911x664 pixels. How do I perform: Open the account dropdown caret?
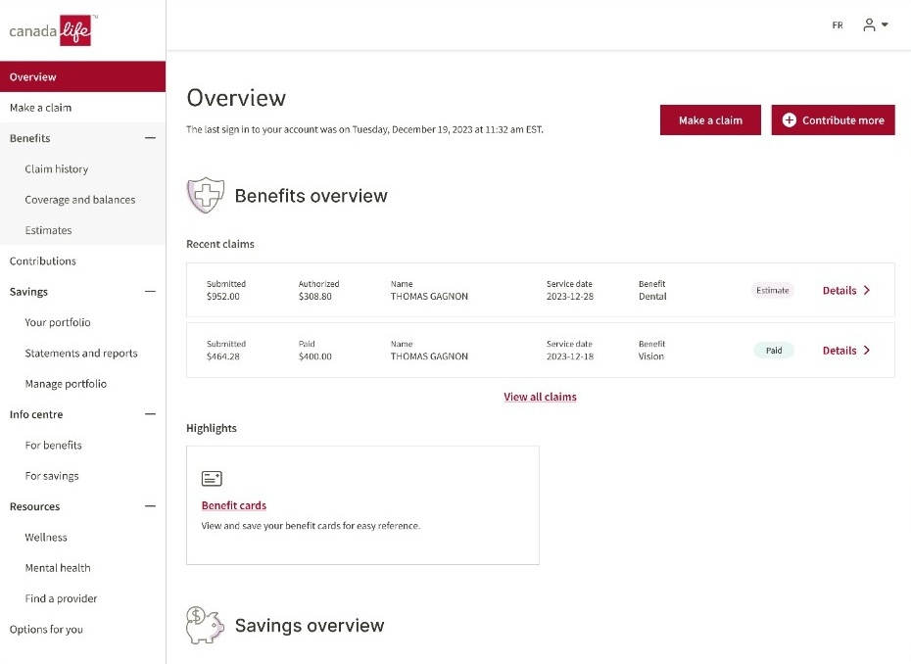click(x=885, y=24)
